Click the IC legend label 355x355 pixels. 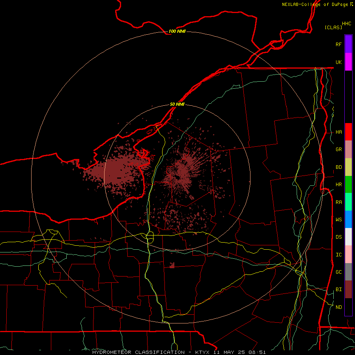pyautogui.click(x=338, y=255)
